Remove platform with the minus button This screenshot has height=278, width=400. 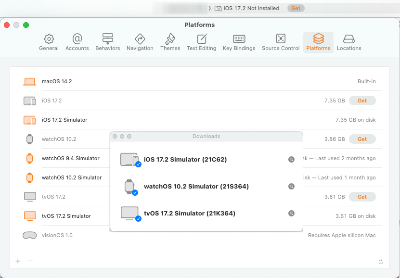[x=30, y=261]
